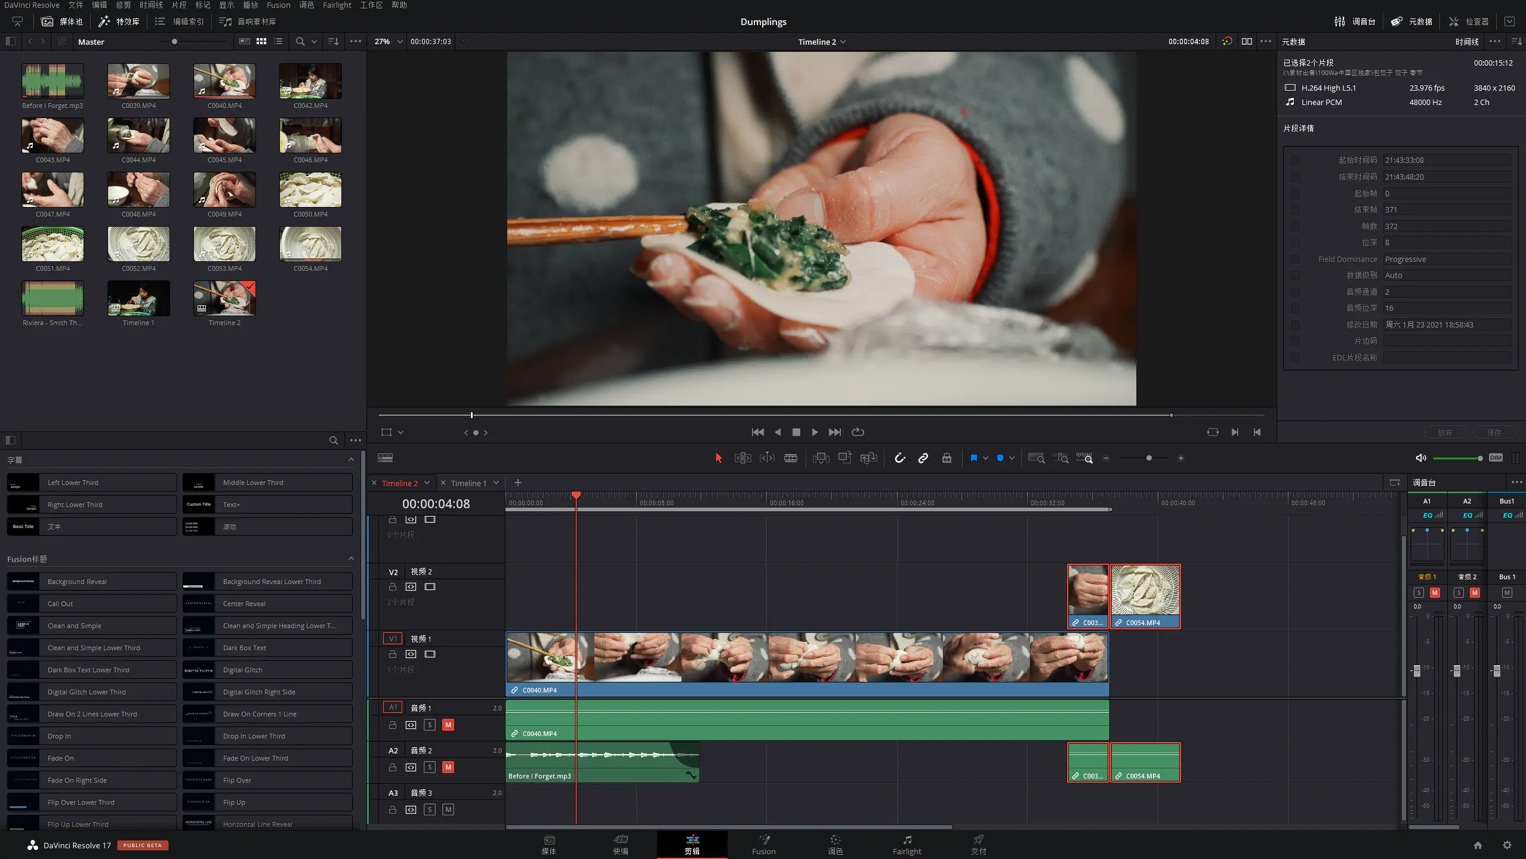The width and height of the screenshot is (1526, 859).
Task: Toggle the link clips icon in toolbar
Action: 922,458
